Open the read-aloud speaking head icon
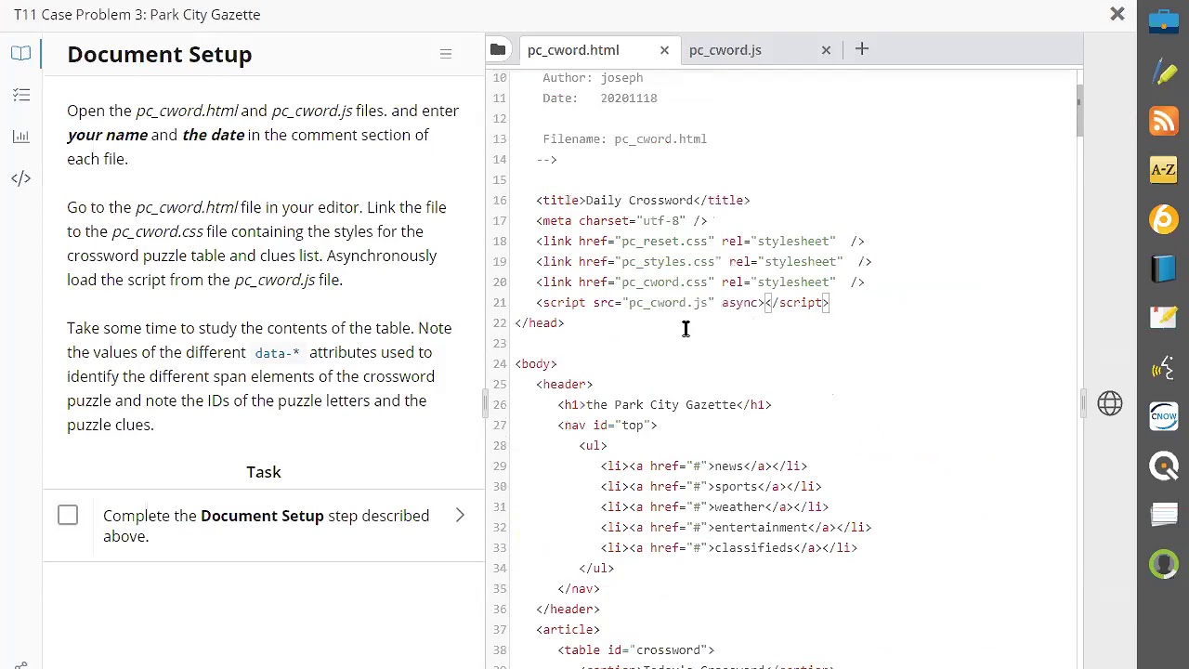Viewport: 1189px width, 669px height. pos(1164,368)
